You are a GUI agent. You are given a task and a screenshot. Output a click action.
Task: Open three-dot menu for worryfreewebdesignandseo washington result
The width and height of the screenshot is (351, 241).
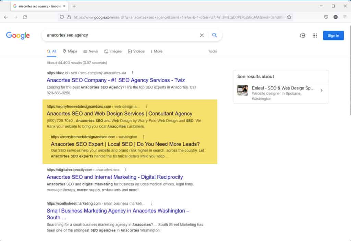pyautogui.click(x=144, y=137)
